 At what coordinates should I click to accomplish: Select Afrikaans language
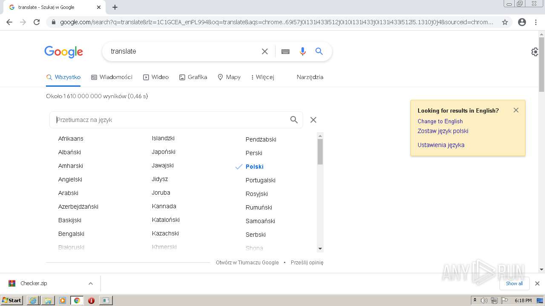pyautogui.click(x=71, y=139)
